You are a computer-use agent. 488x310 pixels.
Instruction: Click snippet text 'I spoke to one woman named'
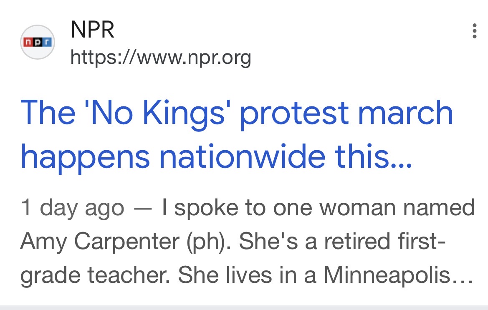(319, 208)
